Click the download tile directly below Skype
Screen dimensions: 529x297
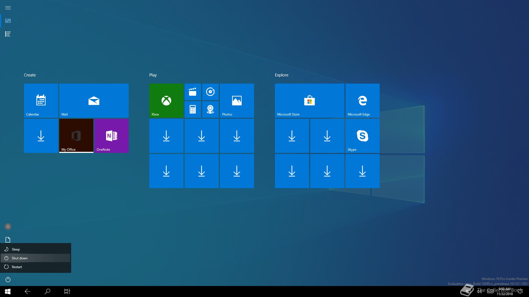click(x=363, y=171)
